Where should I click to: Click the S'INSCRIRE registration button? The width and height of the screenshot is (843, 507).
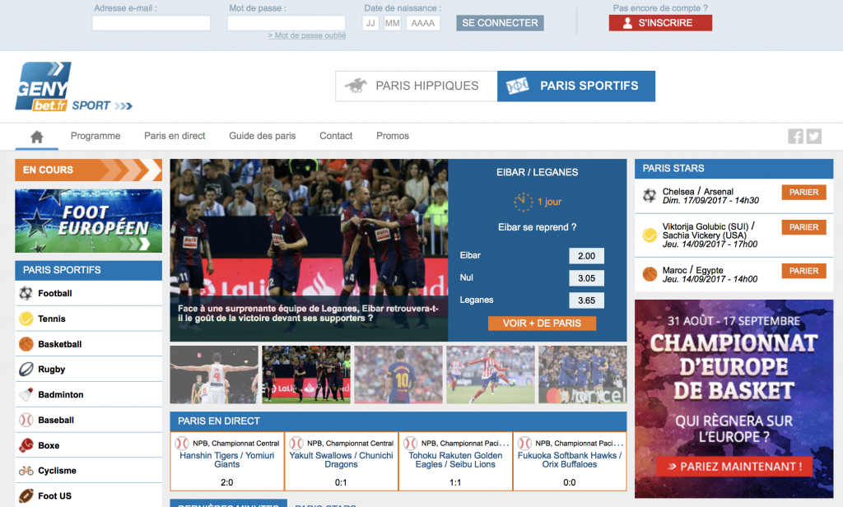click(x=660, y=23)
